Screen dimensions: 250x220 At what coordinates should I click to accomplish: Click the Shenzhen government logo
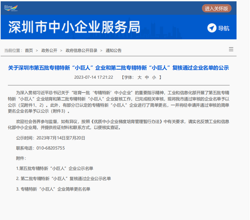click(11, 8)
